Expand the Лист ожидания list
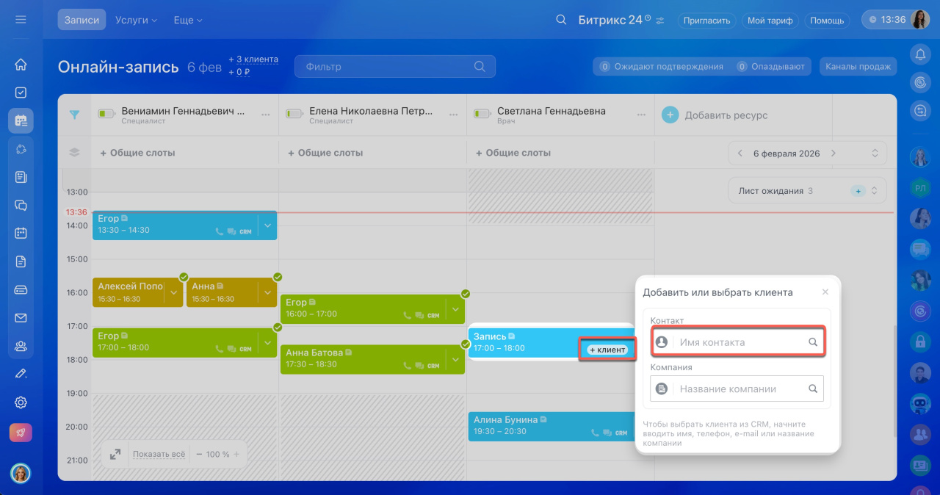Viewport: 940px width, 495px height. tap(875, 191)
